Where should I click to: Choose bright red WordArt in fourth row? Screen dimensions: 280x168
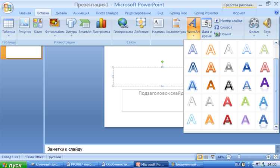pos(227,102)
